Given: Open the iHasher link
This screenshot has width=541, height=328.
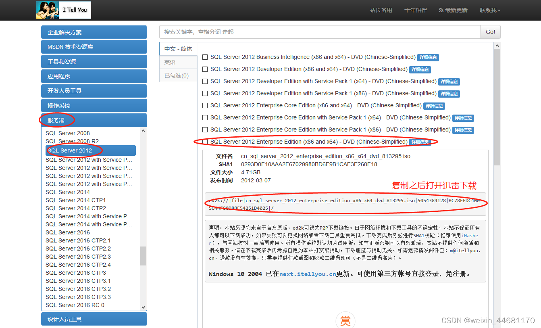Looking at the screenshot, I should tap(470, 236).
